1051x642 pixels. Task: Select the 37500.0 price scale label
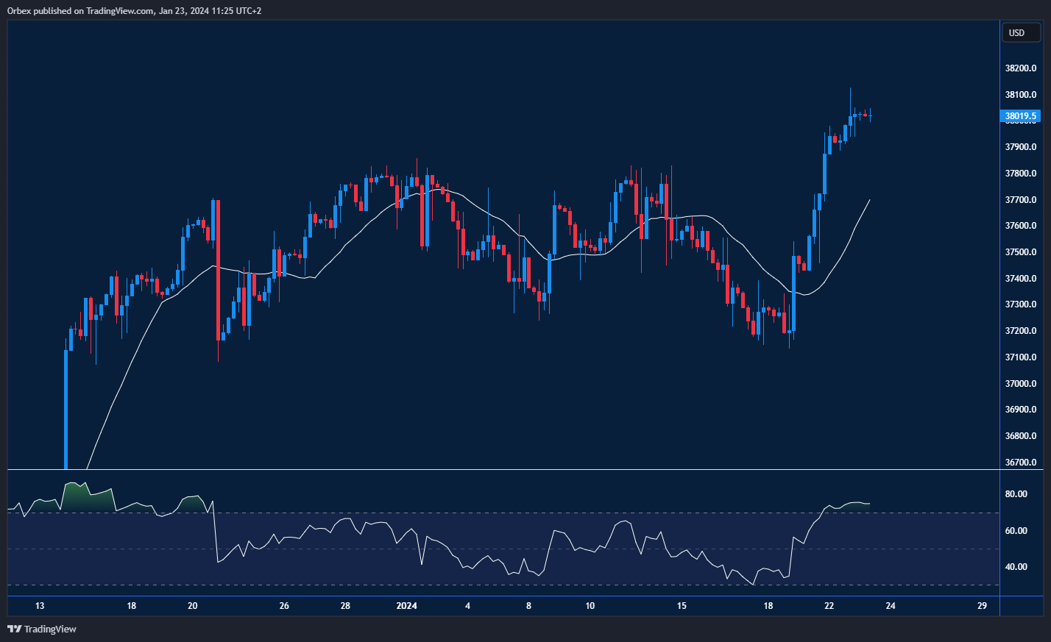pyautogui.click(x=1021, y=252)
